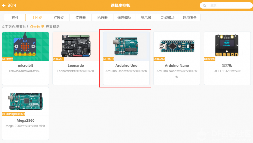Open the 执行器 tab
Screen dimensions: 253x143
(x=102, y=18)
